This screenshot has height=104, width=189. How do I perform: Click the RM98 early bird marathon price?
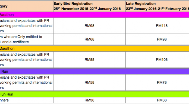[89, 26]
